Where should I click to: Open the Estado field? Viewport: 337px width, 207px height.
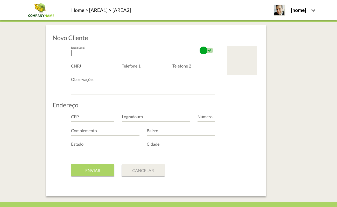(x=105, y=145)
